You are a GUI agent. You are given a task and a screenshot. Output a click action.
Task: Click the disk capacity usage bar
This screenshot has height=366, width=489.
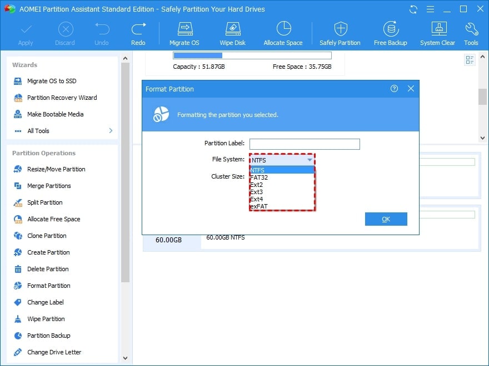(252, 55)
